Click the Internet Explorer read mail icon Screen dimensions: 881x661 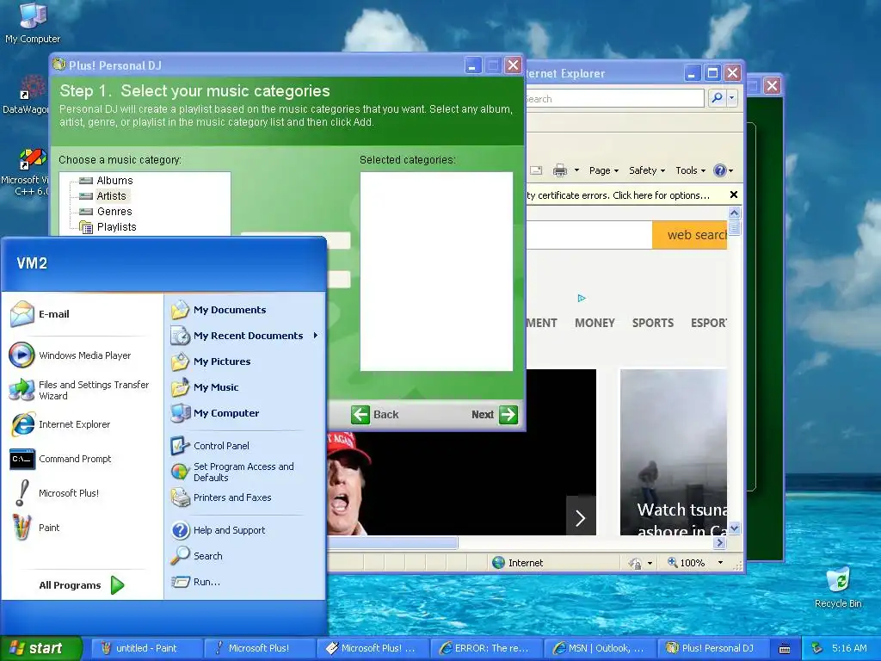click(x=536, y=170)
